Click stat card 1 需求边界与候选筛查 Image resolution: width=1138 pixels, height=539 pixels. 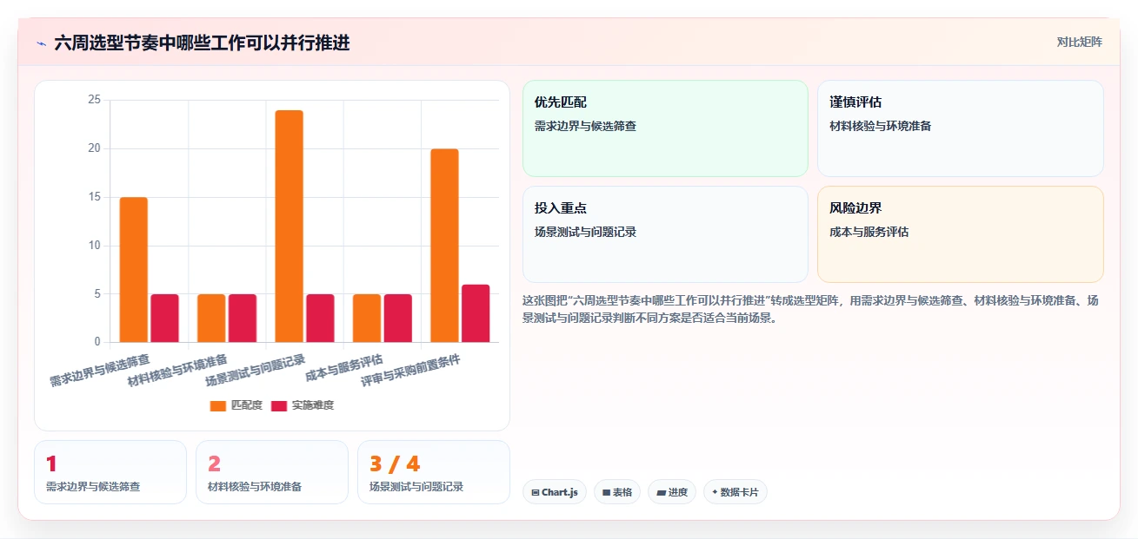click(x=110, y=472)
